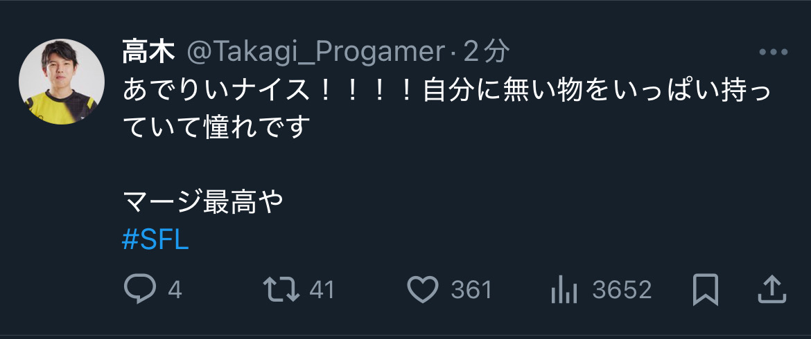This screenshot has width=811, height=339.
Task: Open the 高木 profile picture
Action: click(62, 82)
